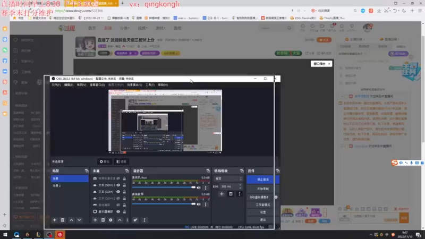The height and width of the screenshot is (239, 425).
Task: Mute the Mic/Aux speaker icon
Action: [199, 187]
